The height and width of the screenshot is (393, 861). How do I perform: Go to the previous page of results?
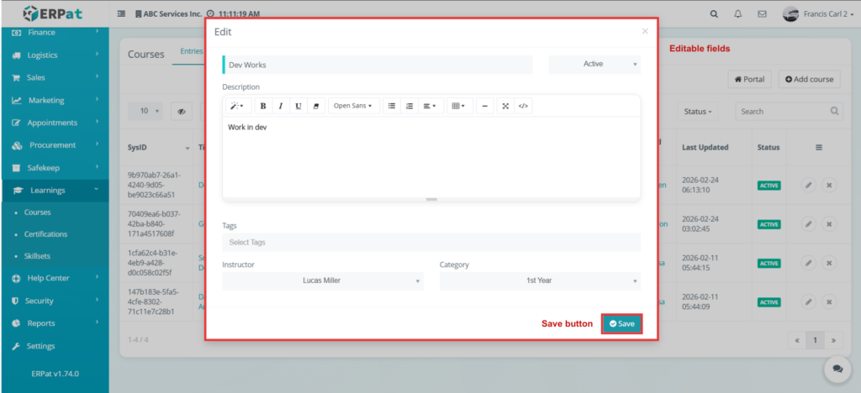tap(797, 340)
